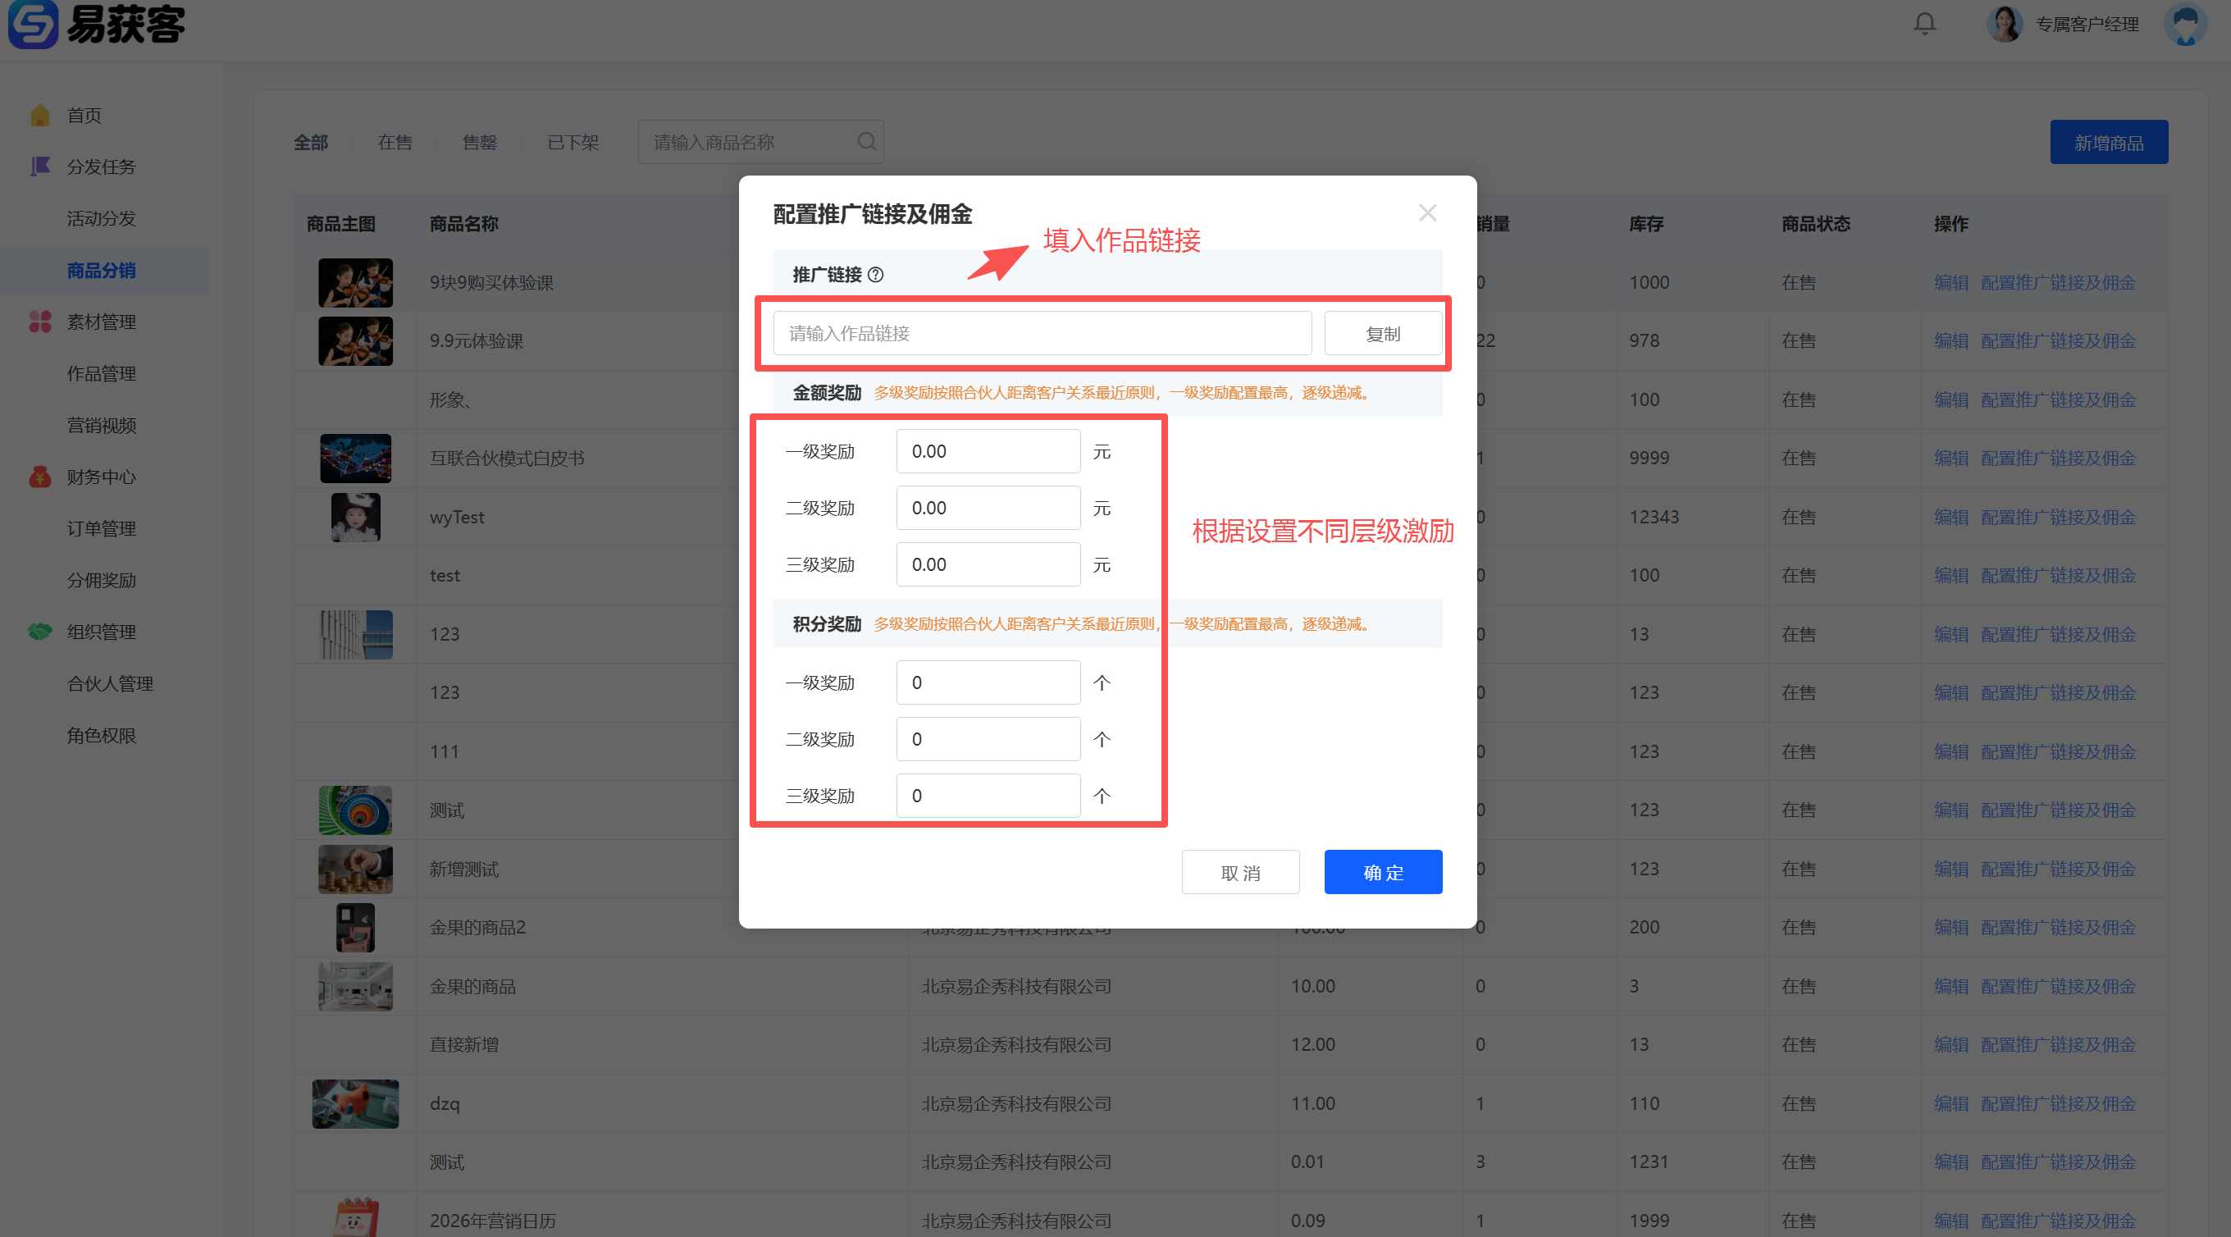
Task: Click the 取消 button
Action: coord(1239,871)
